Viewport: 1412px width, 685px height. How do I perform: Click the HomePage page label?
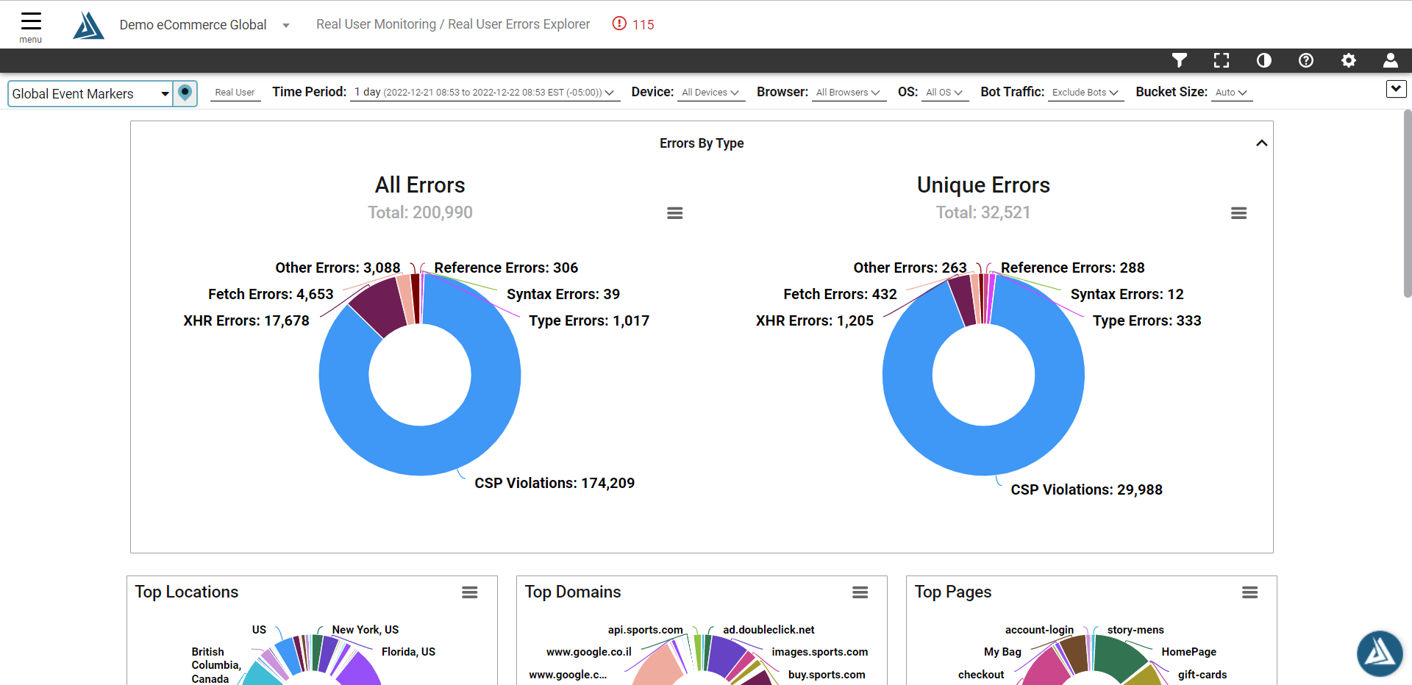(x=1188, y=652)
